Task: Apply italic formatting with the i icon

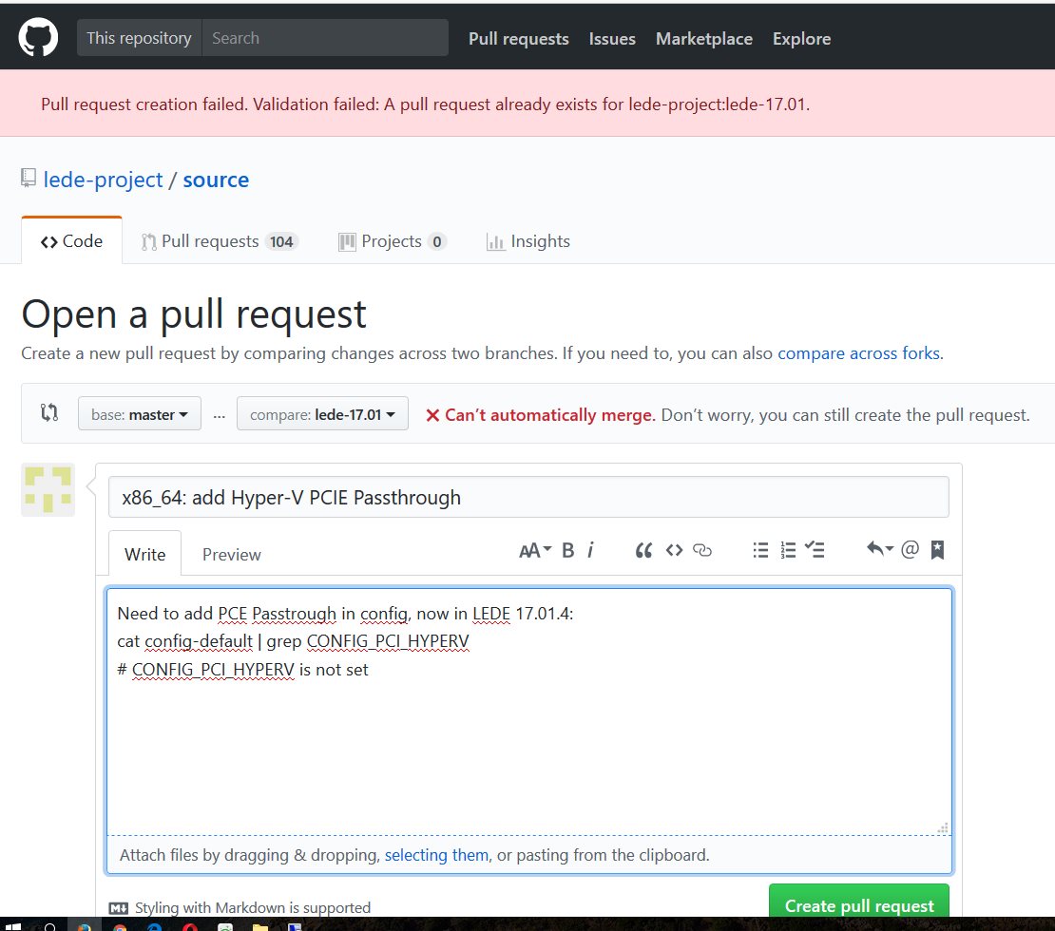Action: coord(590,550)
